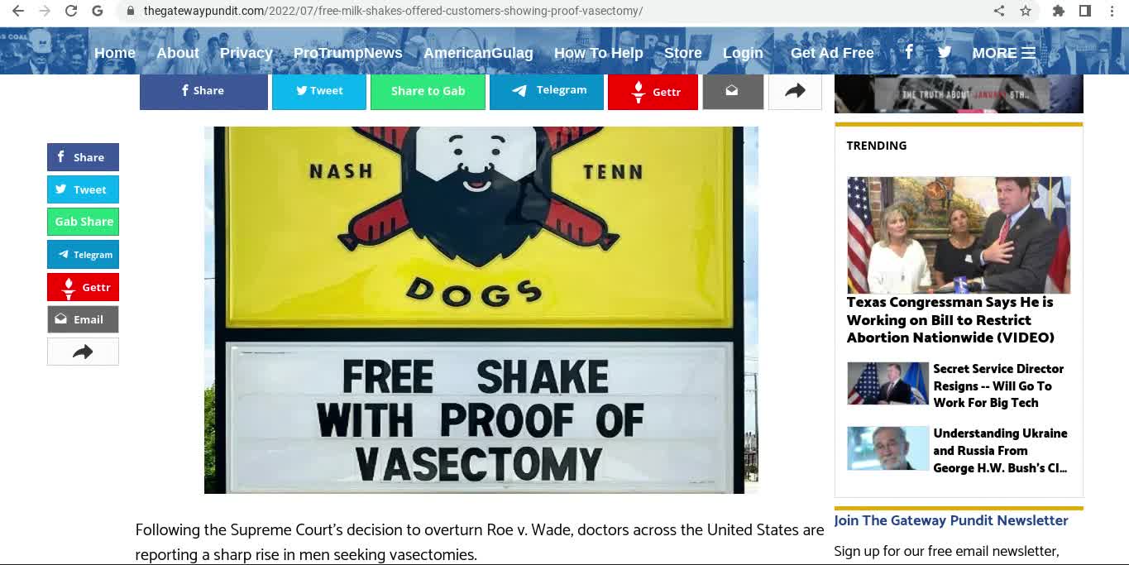Click Share to Gab button
This screenshot has width=1129, height=565.
tap(428, 91)
